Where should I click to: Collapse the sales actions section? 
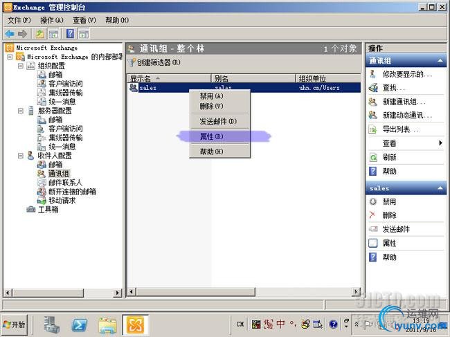tap(440, 188)
